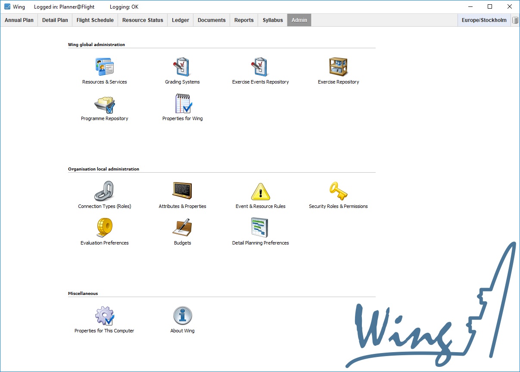Open the Exercise Events Repository icon

click(x=260, y=67)
